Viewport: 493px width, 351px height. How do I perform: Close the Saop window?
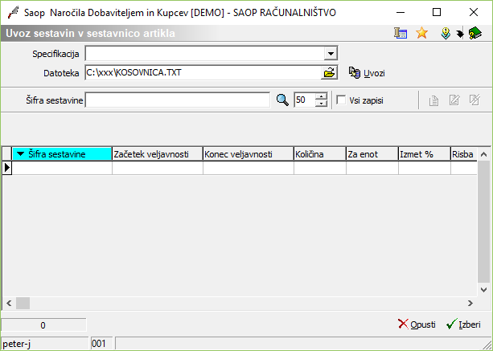pos(473,12)
